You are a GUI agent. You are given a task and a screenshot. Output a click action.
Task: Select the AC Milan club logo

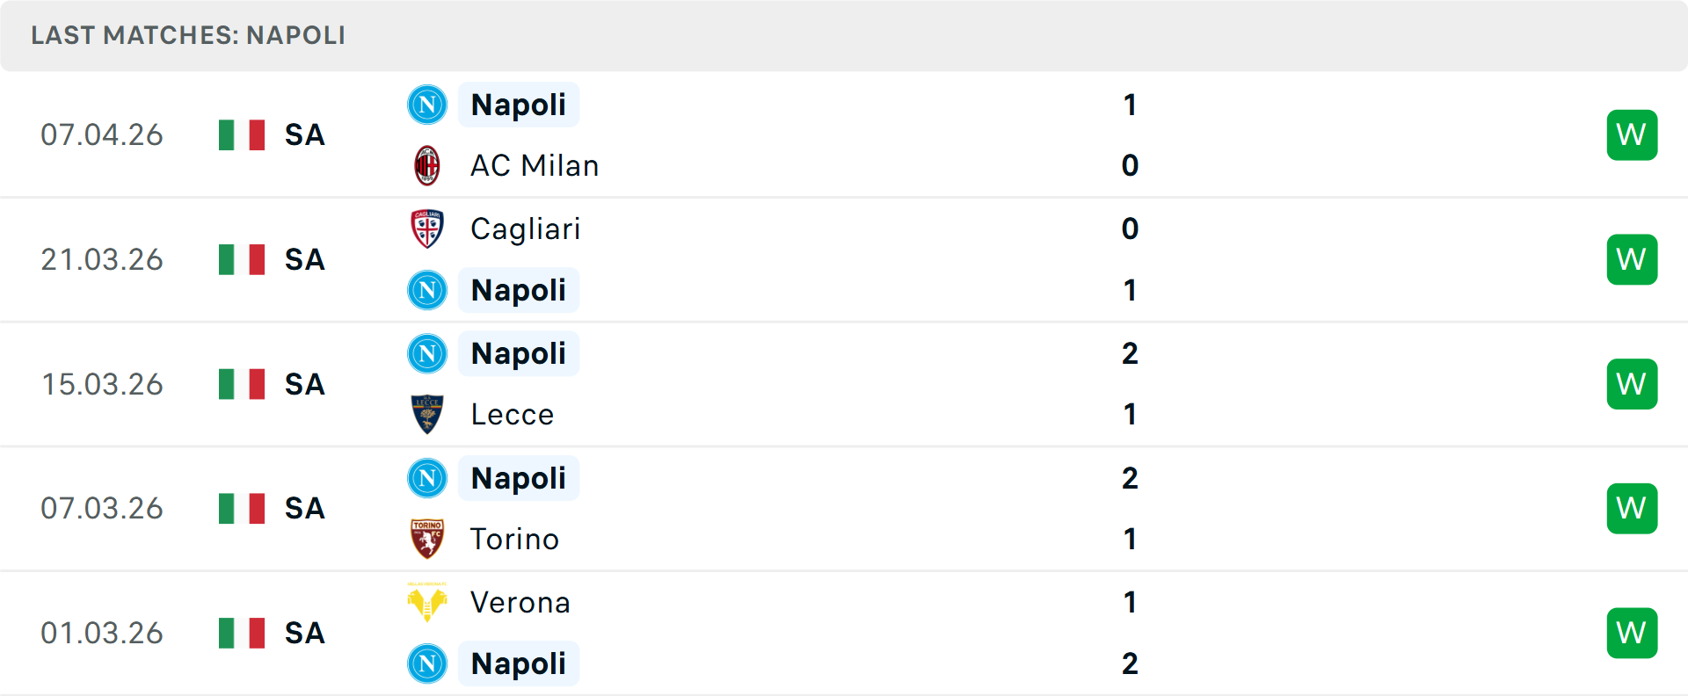(427, 165)
